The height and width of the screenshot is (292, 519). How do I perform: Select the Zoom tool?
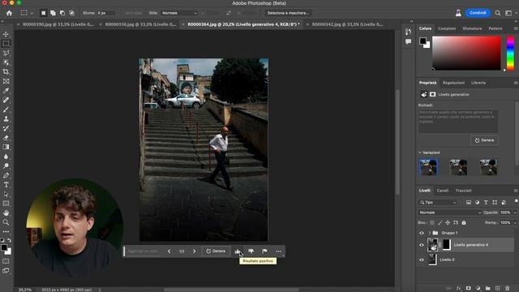click(6, 222)
